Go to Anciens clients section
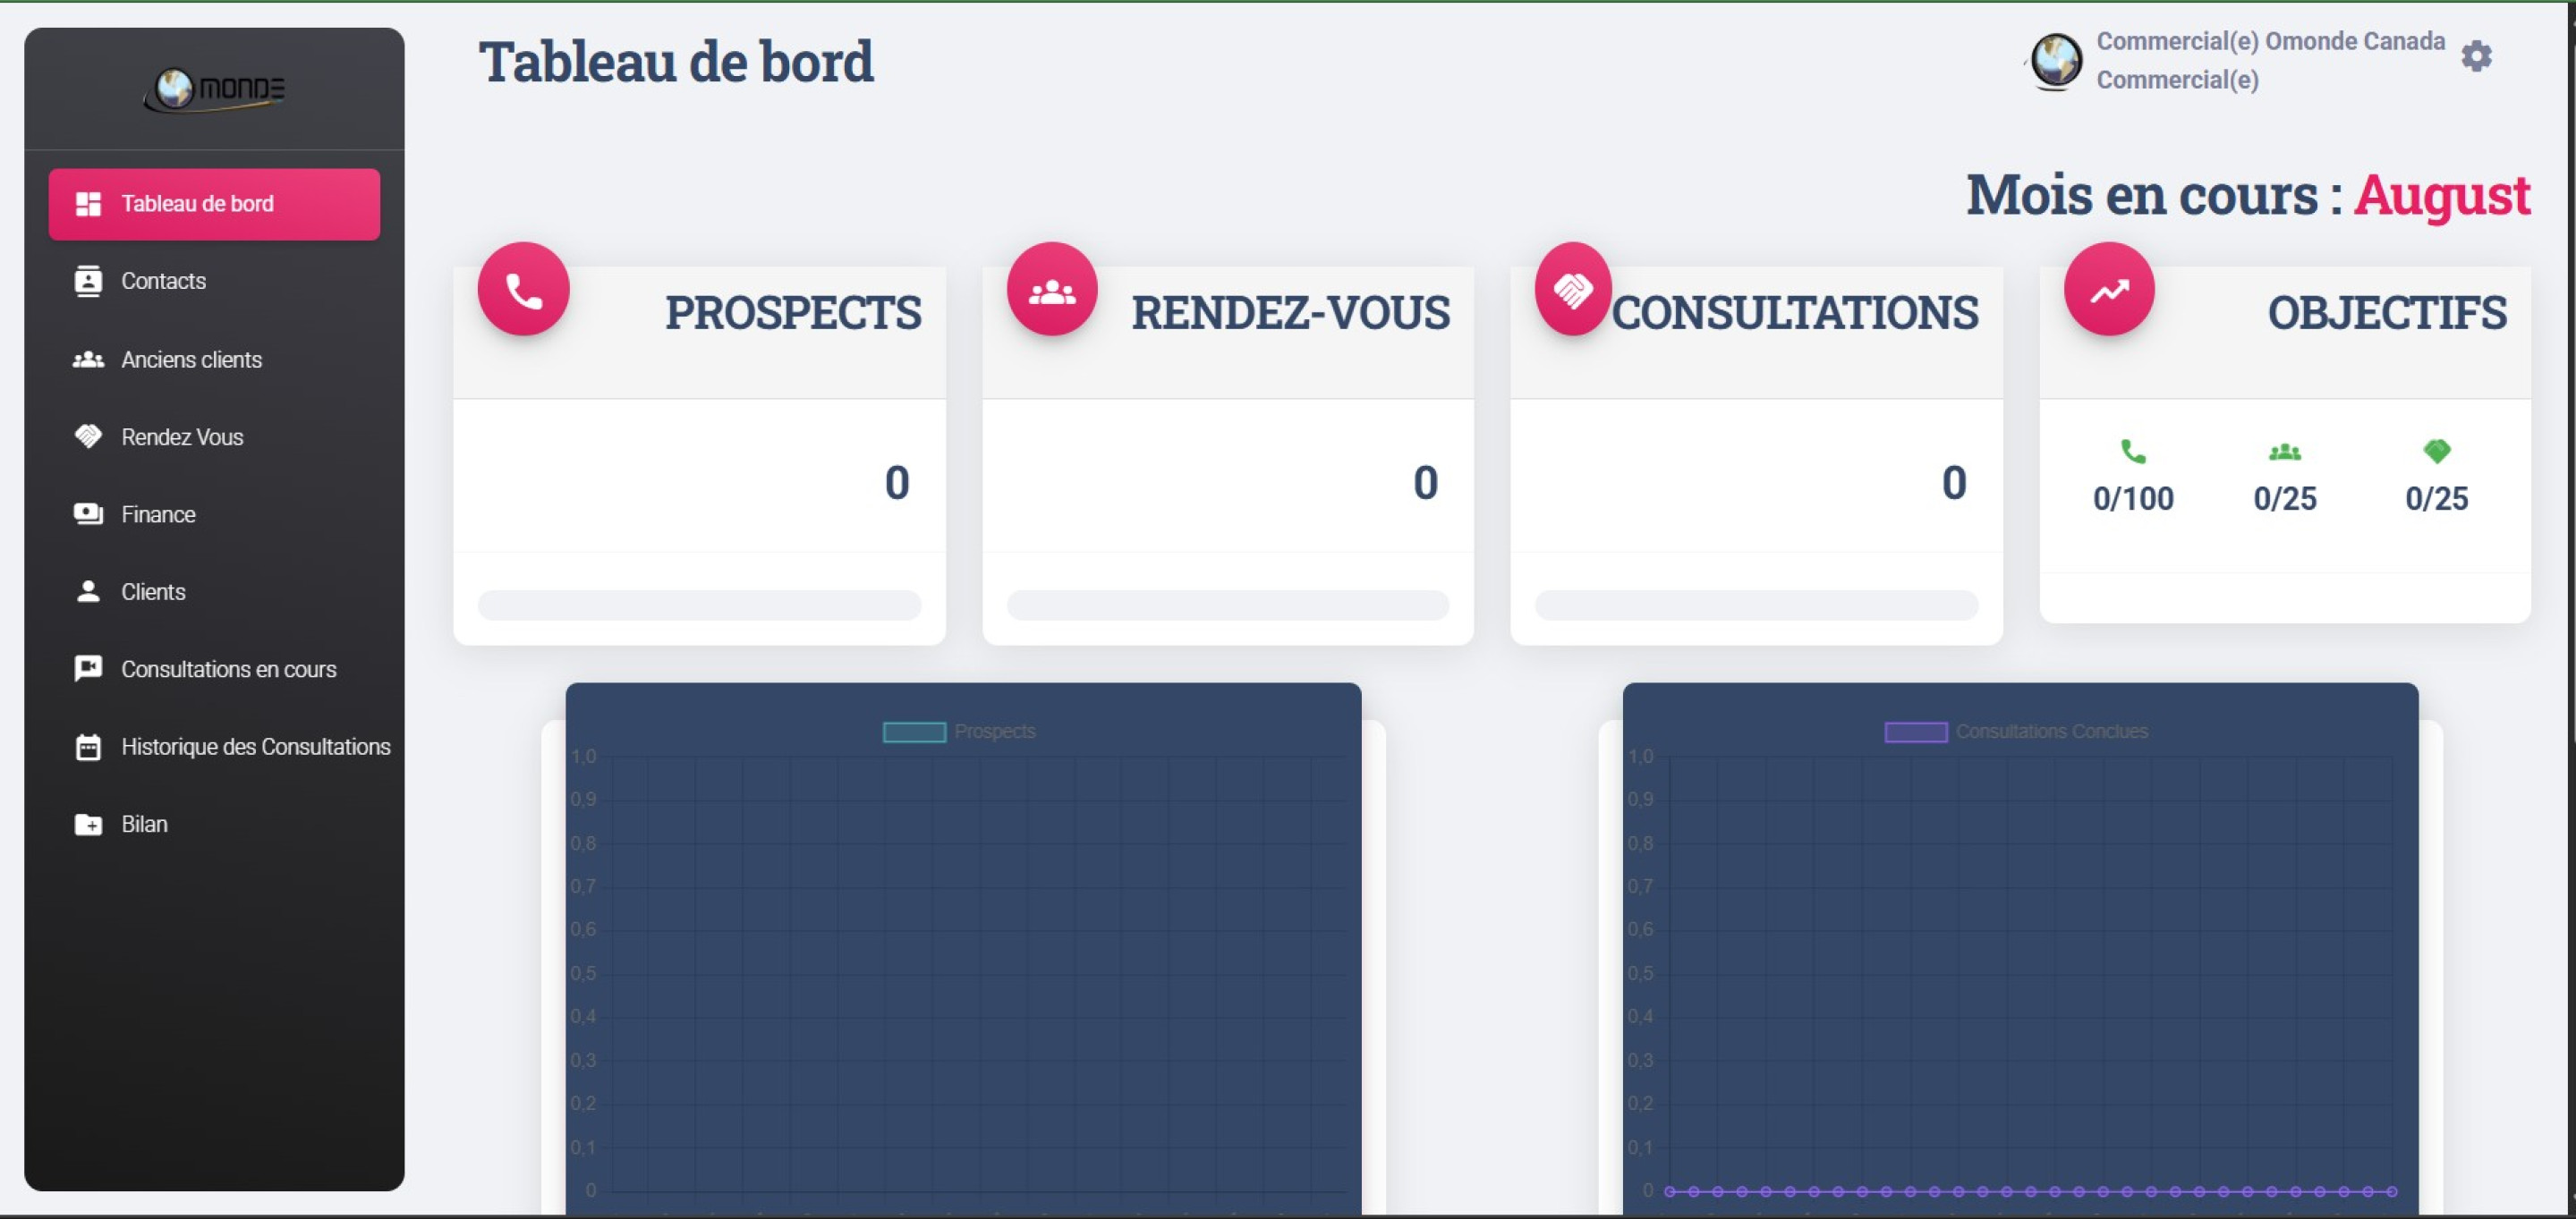The image size is (2576, 1219). click(x=191, y=360)
